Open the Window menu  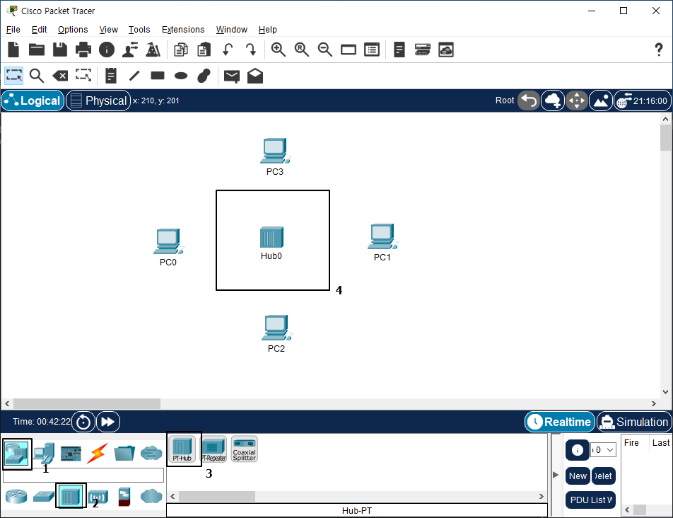pyautogui.click(x=231, y=30)
